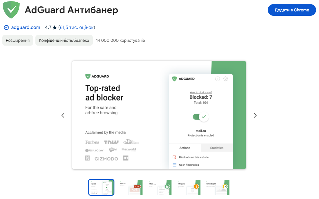Click the AdGuard shield logo at top left
Image resolution: width=319 pixels, height=199 pixels.
[x=11, y=10]
